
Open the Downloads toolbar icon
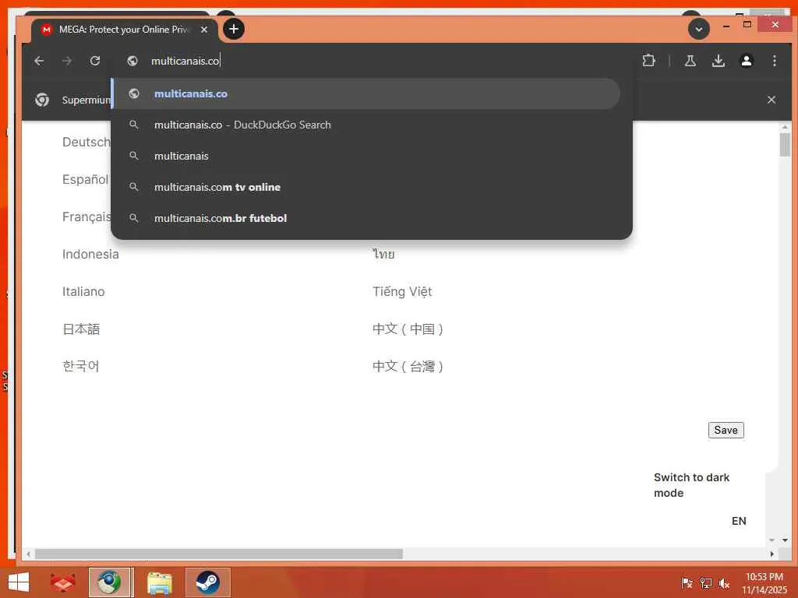click(718, 61)
